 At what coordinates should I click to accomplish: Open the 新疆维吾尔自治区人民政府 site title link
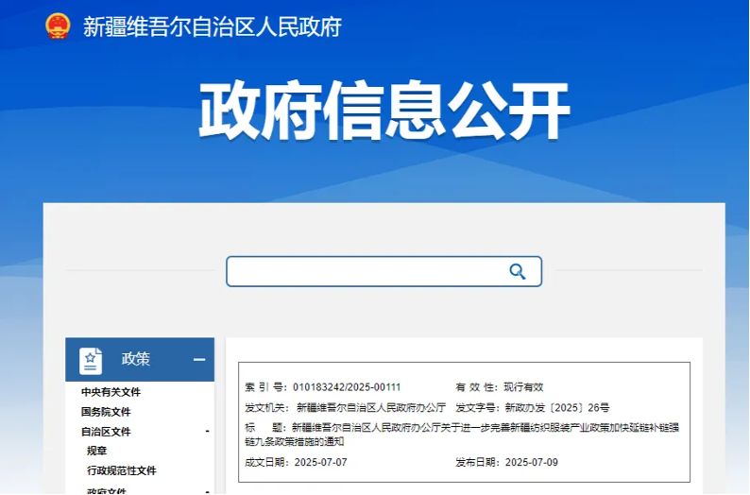[x=212, y=26]
